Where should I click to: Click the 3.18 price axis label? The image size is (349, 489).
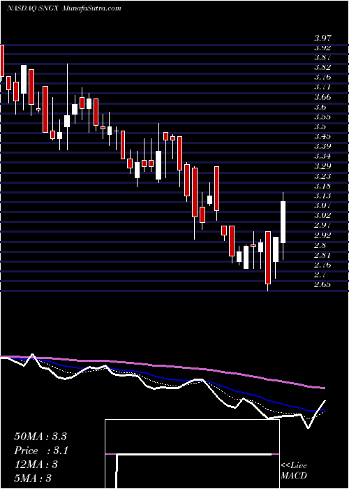coord(322,187)
